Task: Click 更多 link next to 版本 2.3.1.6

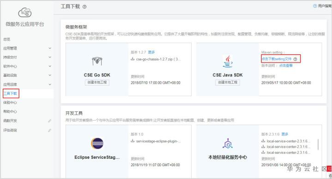Action: (285, 134)
